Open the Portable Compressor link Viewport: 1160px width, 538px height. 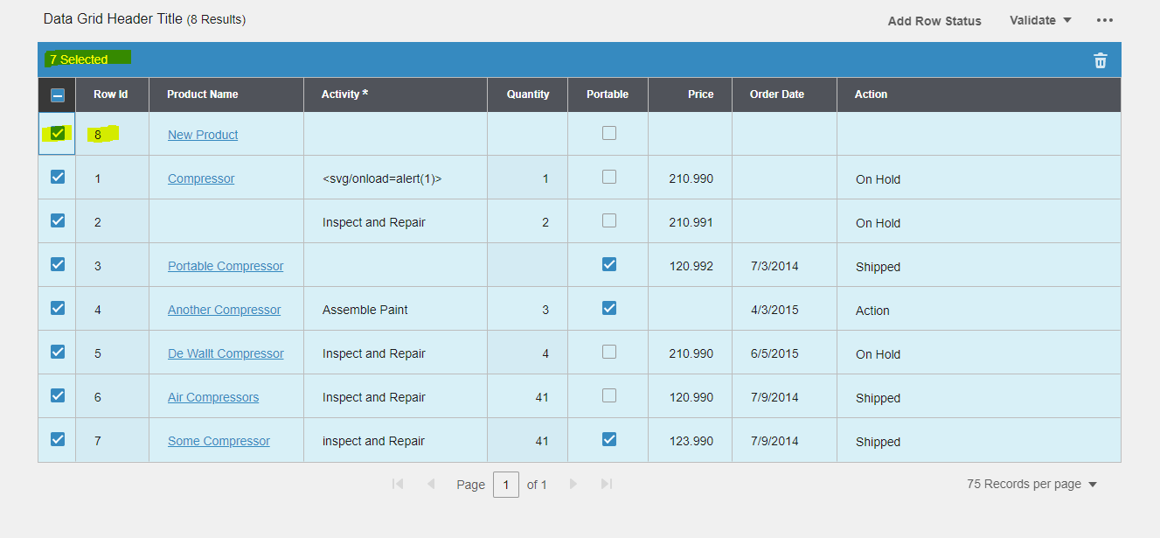pyautogui.click(x=226, y=266)
